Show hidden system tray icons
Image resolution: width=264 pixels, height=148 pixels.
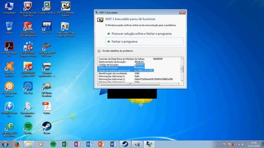(220, 144)
